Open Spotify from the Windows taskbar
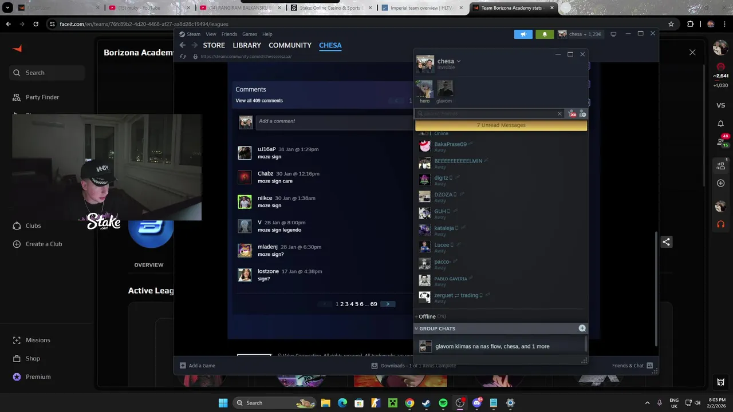The image size is (733, 412). click(443, 403)
